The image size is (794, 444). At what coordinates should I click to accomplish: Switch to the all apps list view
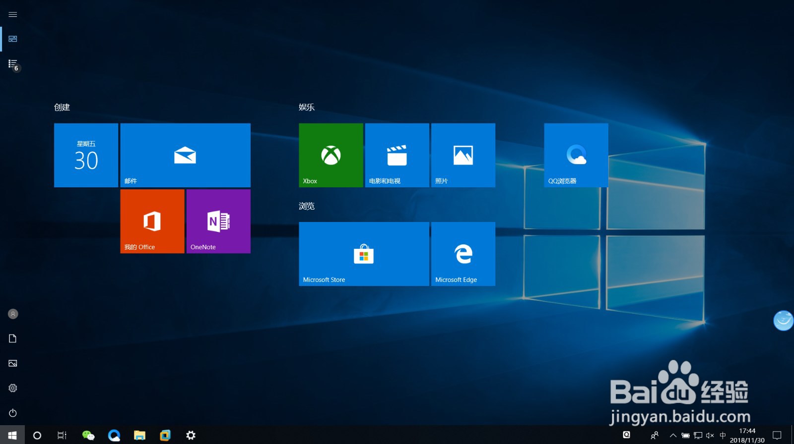(13, 64)
